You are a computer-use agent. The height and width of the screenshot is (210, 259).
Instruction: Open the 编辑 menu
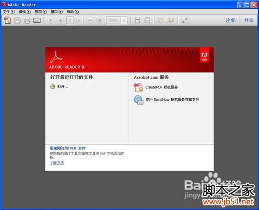pos(25,11)
